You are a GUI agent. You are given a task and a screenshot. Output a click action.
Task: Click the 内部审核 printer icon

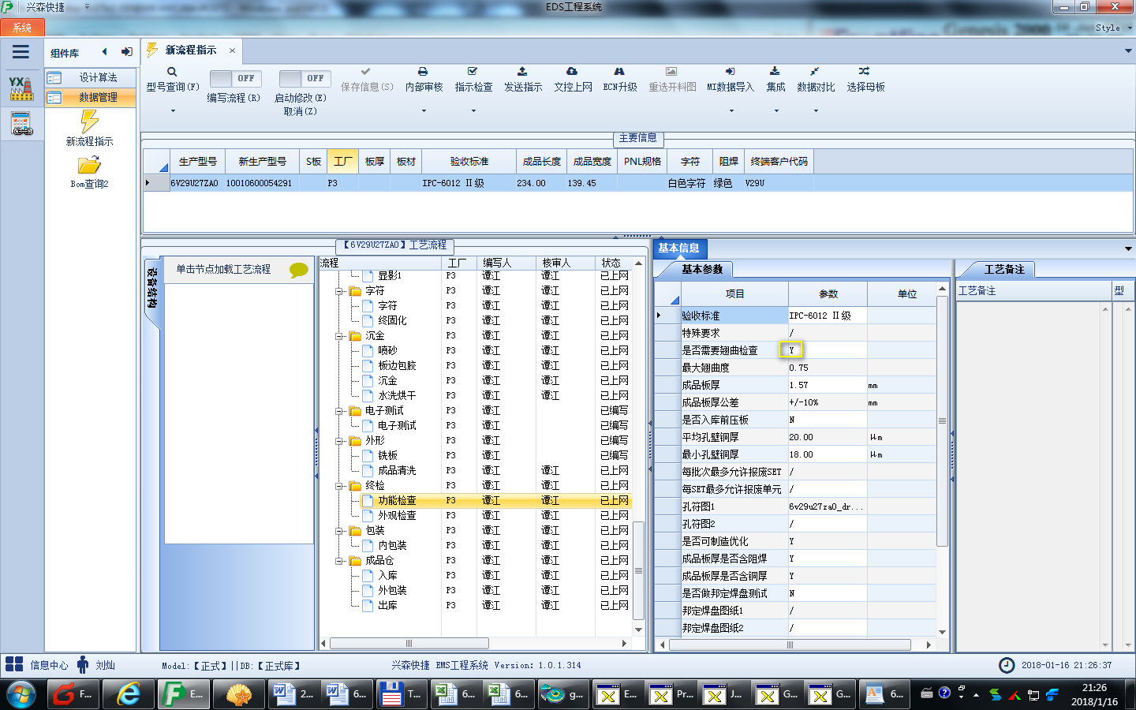(423, 71)
